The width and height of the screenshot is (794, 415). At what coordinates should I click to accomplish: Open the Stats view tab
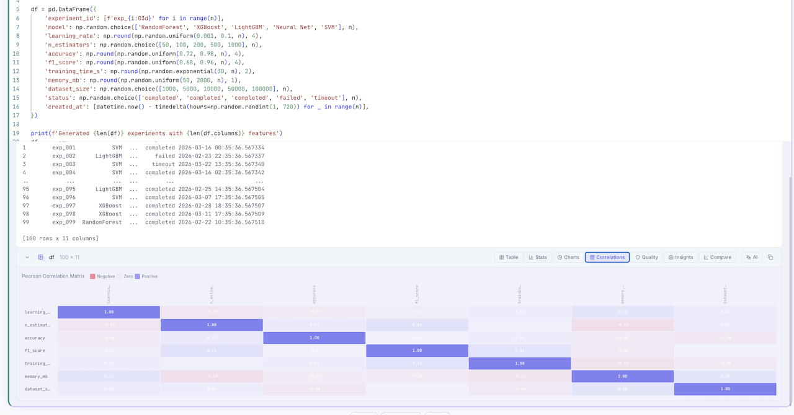(x=537, y=257)
